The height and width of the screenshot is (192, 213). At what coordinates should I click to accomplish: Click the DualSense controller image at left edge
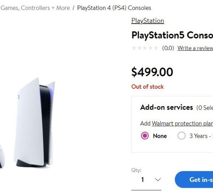pyautogui.click(x=1, y=157)
